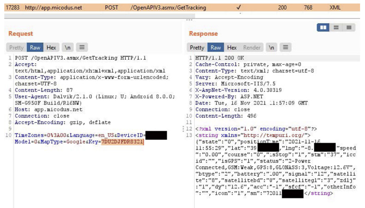Screen dimensions: 365x208
Task: Click the Pretty tab in Request panel
Action: coord(17,48)
